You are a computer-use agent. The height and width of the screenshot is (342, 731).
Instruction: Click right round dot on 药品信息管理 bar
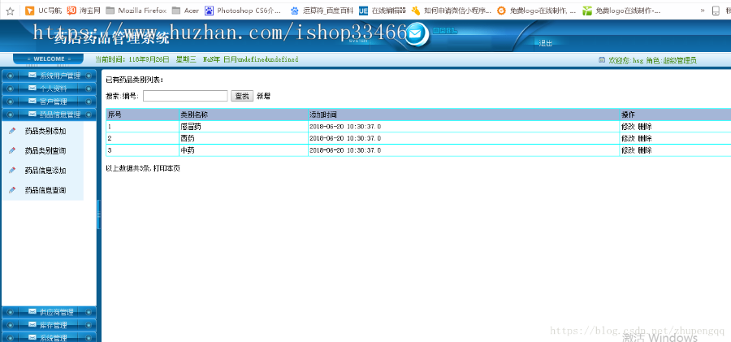point(88,115)
